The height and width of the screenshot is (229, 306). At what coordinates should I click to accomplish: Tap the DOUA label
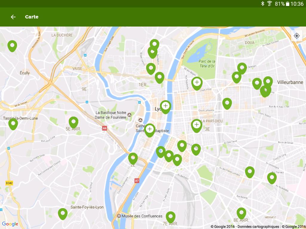pyautogui.click(x=250, y=43)
